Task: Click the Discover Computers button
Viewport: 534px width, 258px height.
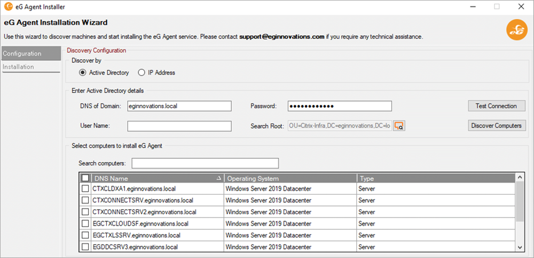Action: pyautogui.click(x=497, y=125)
